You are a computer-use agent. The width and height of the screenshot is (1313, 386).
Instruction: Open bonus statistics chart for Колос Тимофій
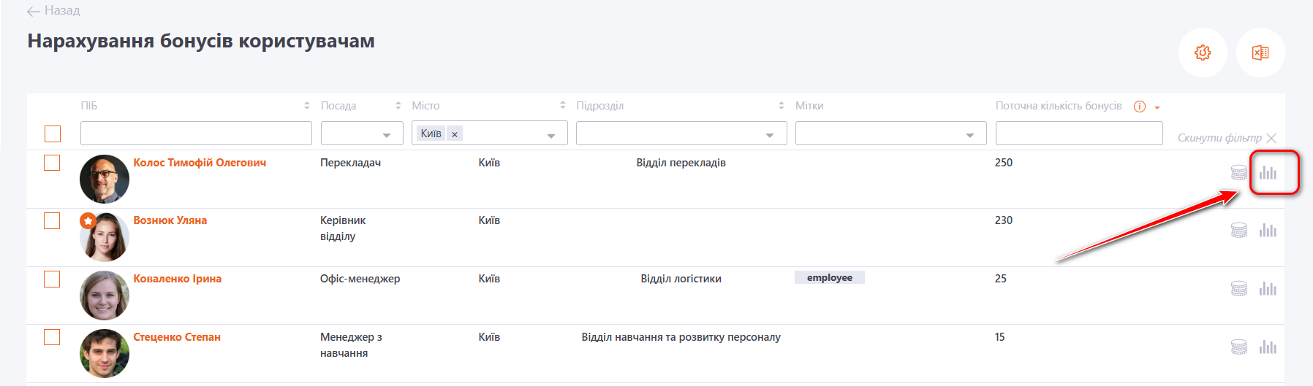[1268, 173]
